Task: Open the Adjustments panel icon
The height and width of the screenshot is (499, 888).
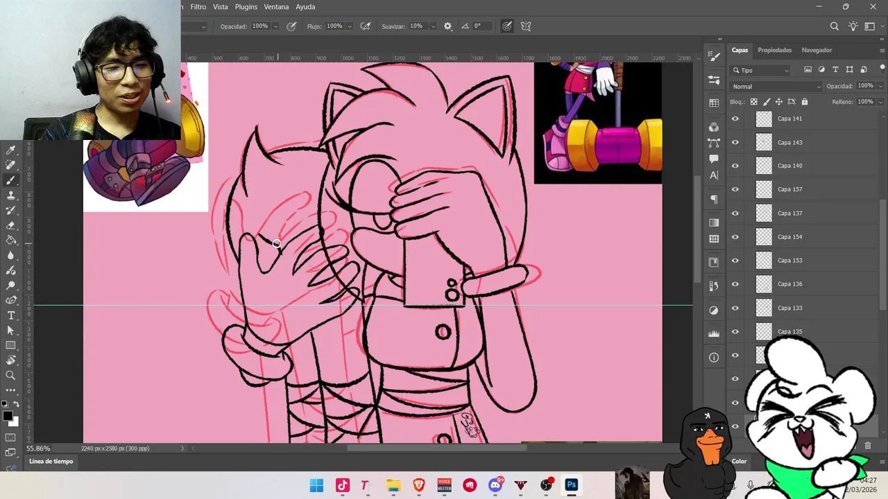Action: tap(714, 310)
